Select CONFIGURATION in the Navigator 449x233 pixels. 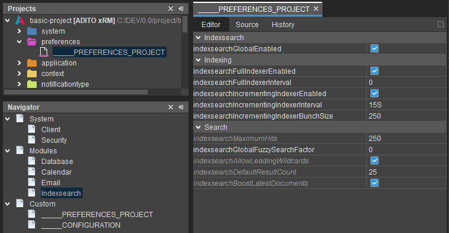(x=81, y=225)
